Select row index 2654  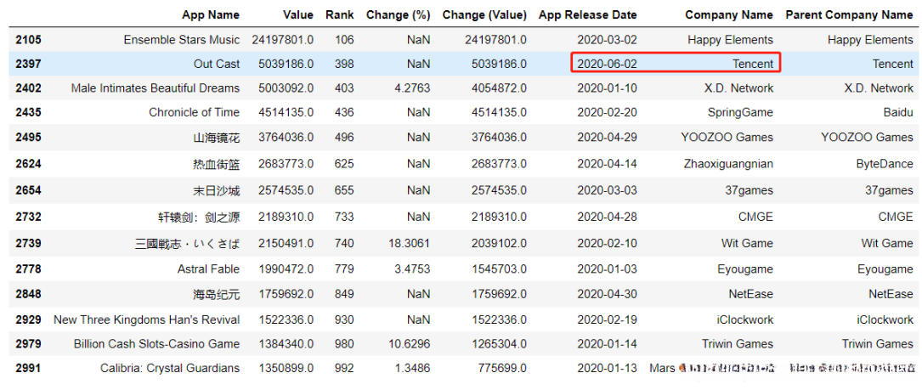coord(28,191)
